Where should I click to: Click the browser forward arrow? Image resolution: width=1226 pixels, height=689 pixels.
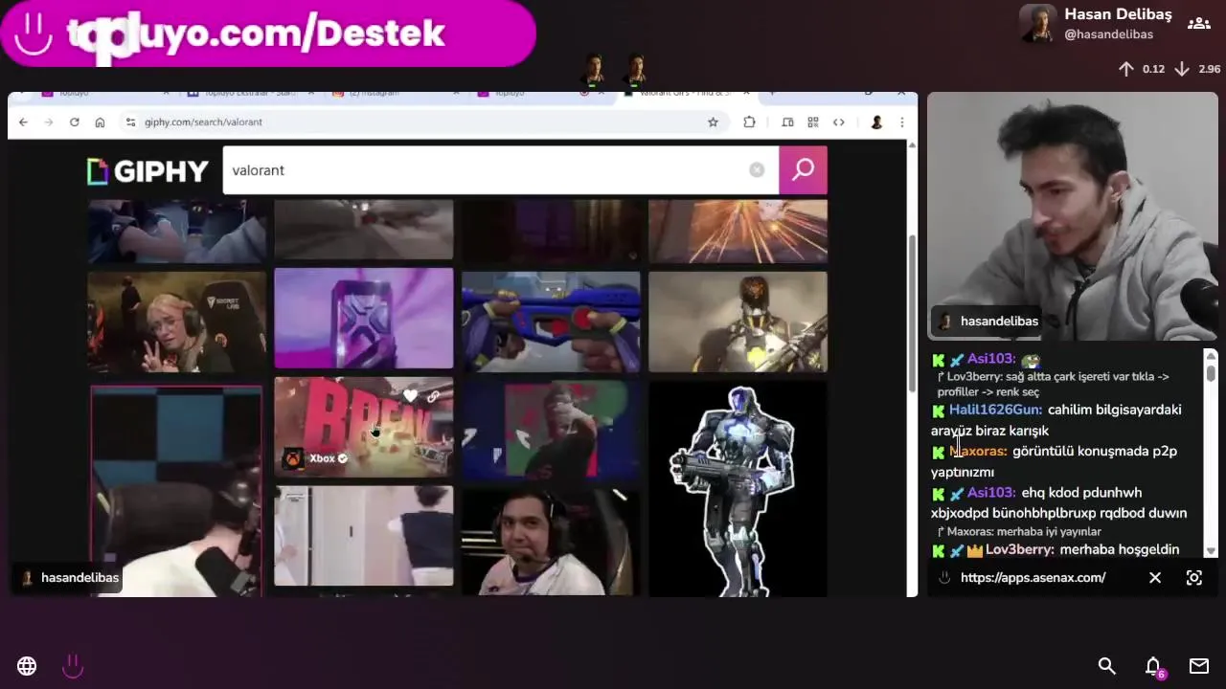click(49, 122)
